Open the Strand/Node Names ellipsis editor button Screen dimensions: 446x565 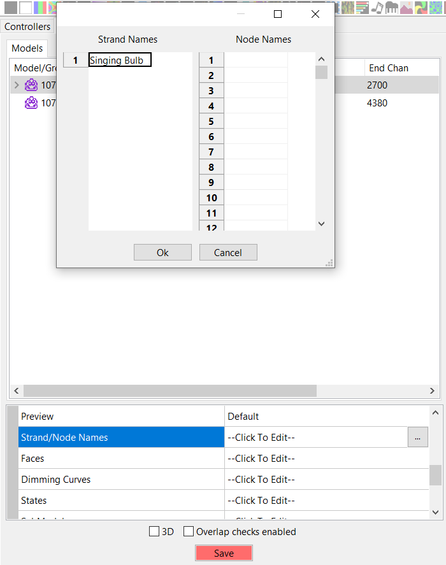418,437
